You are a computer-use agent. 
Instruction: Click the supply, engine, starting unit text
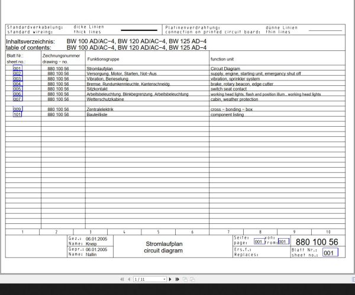256,73
